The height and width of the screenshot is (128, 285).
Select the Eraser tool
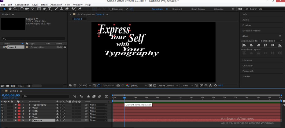click(67, 9)
